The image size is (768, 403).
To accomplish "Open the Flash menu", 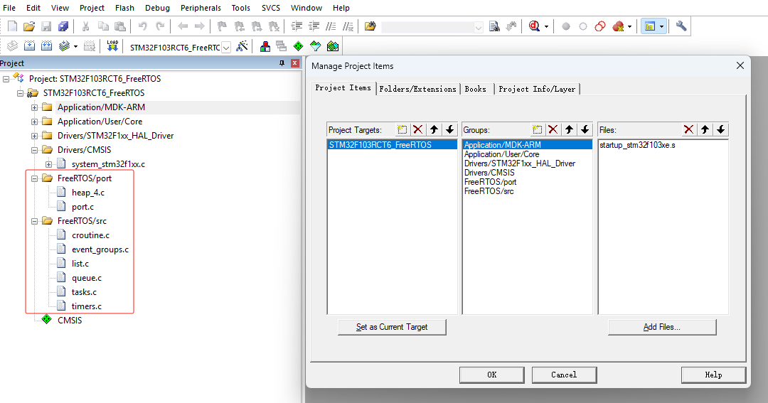I will (125, 8).
